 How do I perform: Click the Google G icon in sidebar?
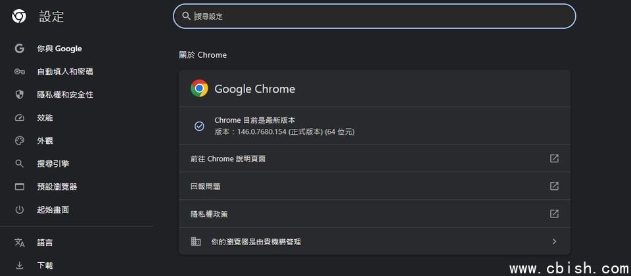(20, 49)
